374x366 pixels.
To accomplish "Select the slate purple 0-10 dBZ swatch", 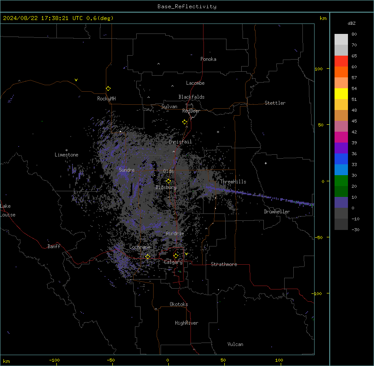I will [341, 203].
